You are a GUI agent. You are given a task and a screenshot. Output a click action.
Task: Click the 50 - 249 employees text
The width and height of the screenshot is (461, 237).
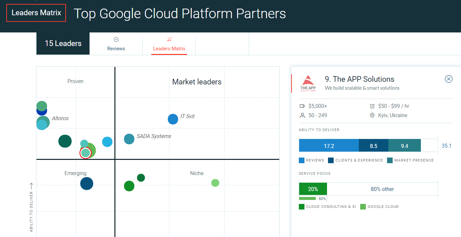[318, 116]
